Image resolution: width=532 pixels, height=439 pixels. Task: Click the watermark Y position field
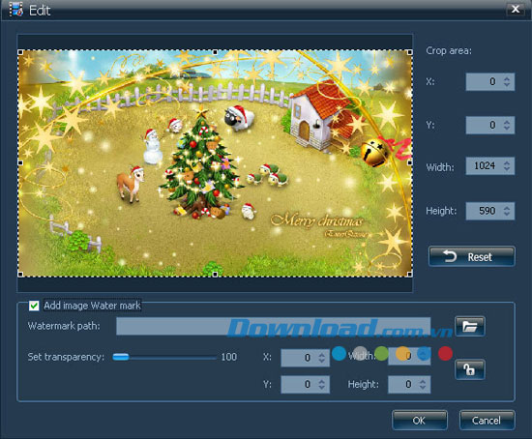pos(305,385)
